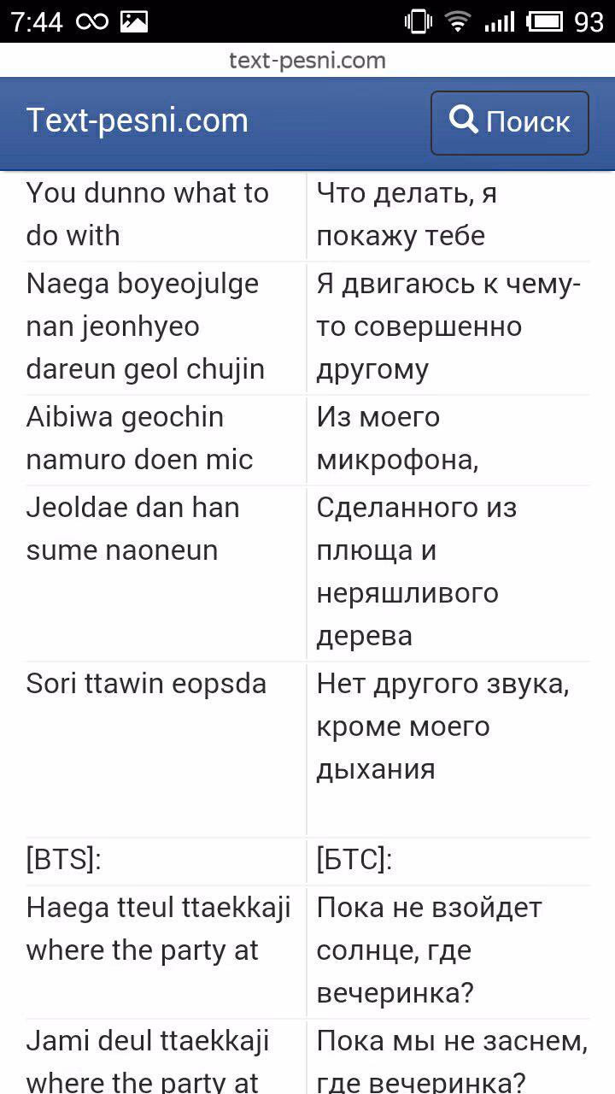Tap translation 'Нет другого звука, кроме моего дыхания'

click(442, 726)
